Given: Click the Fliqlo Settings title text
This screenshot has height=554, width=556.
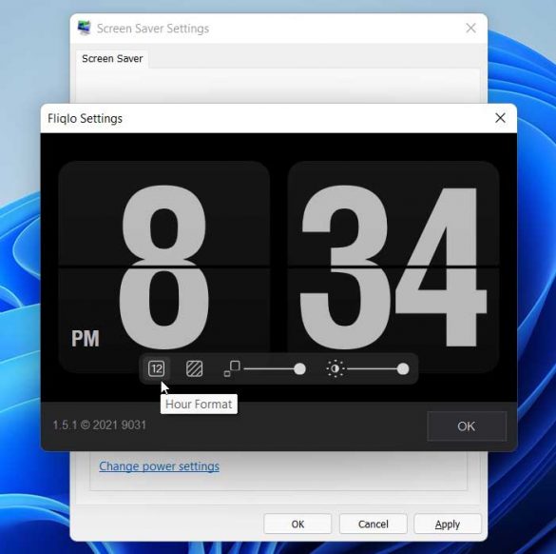Looking at the screenshot, I should pyautogui.click(x=86, y=118).
